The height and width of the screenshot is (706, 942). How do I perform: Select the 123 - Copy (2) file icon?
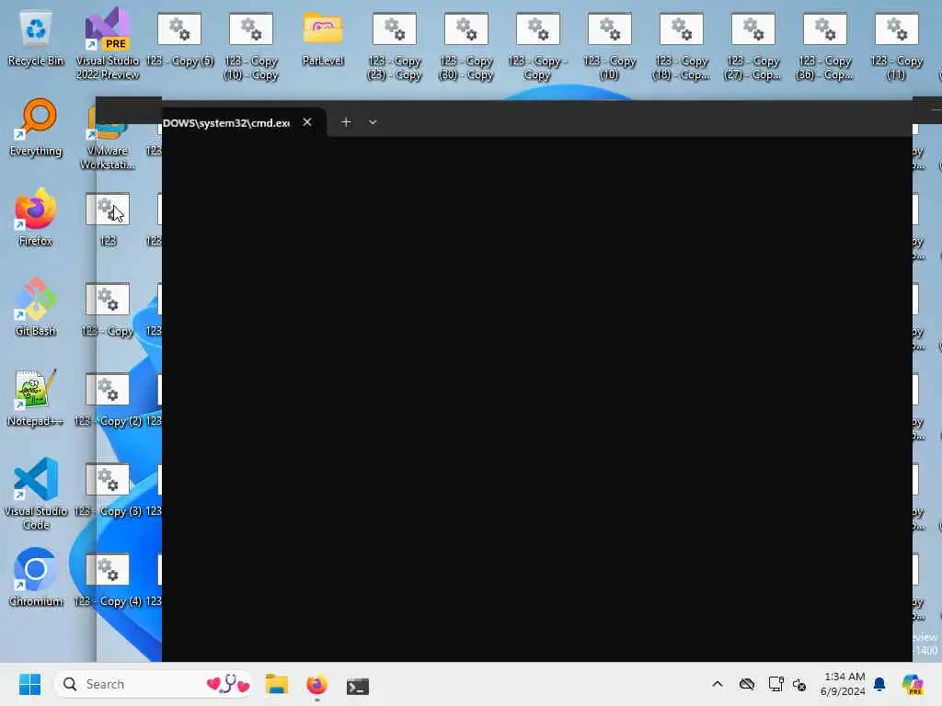[x=108, y=399]
